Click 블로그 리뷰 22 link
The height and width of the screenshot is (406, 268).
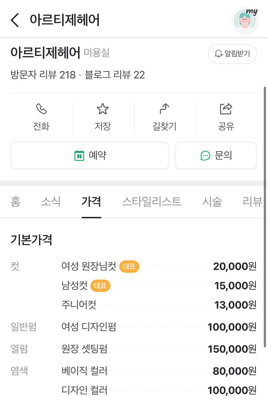[115, 75]
